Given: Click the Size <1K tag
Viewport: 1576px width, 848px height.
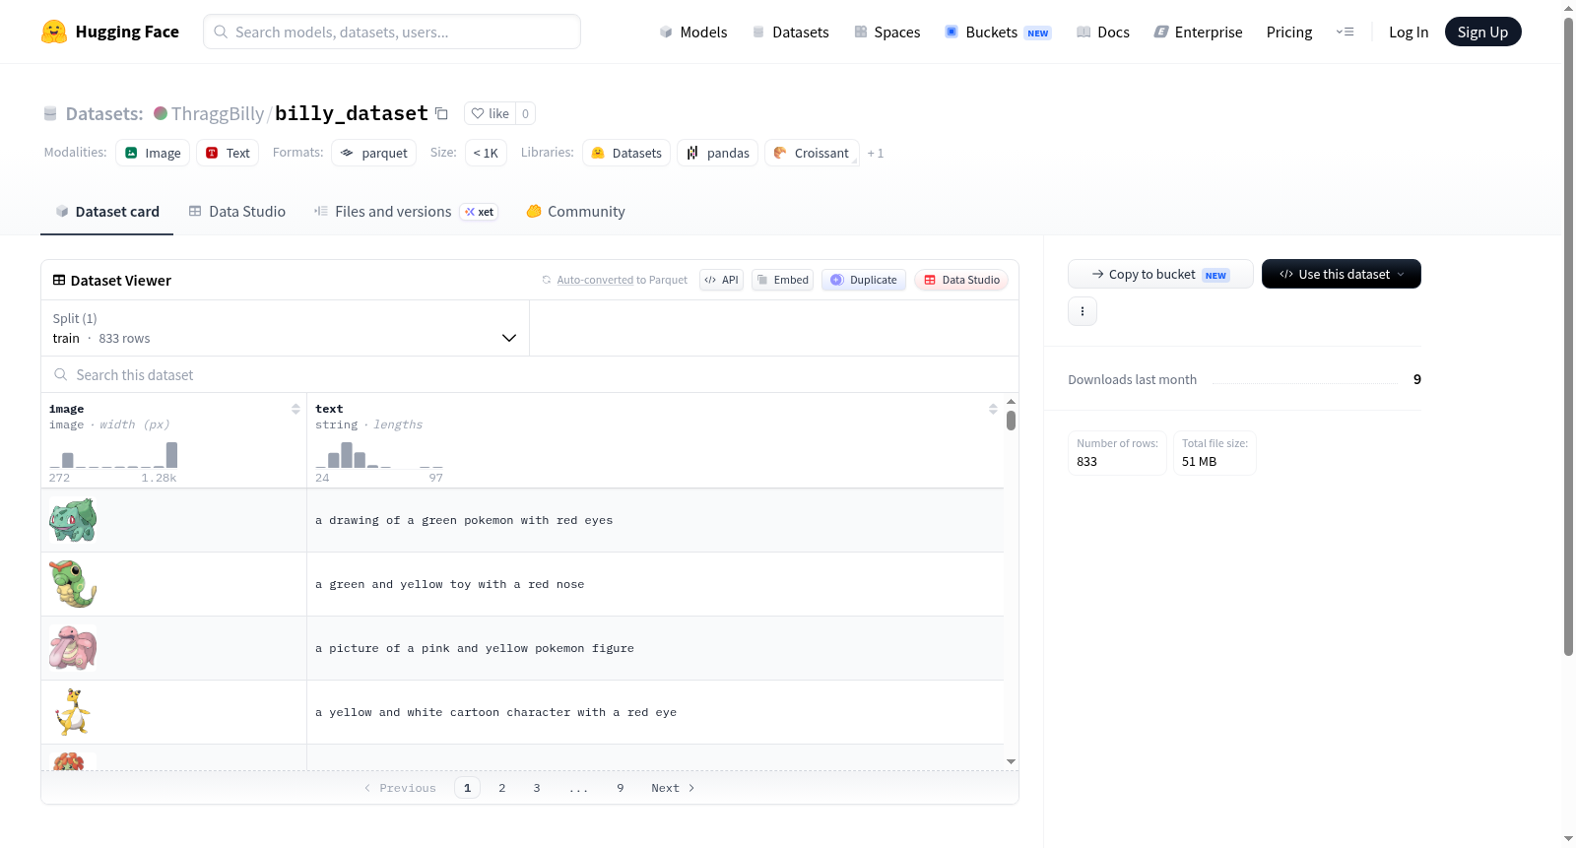Looking at the screenshot, I should click(486, 153).
